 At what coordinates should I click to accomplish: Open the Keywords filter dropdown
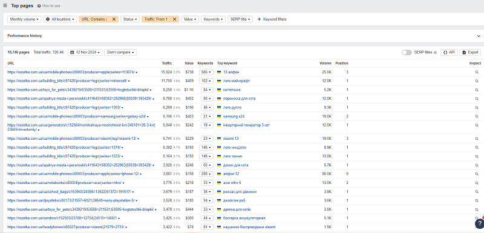[x=214, y=19]
